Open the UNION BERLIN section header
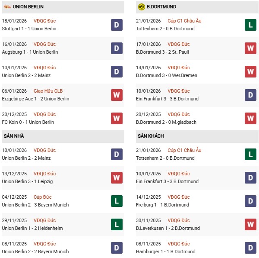This screenshot has height=258, width=259. click(x=28, y=7)
